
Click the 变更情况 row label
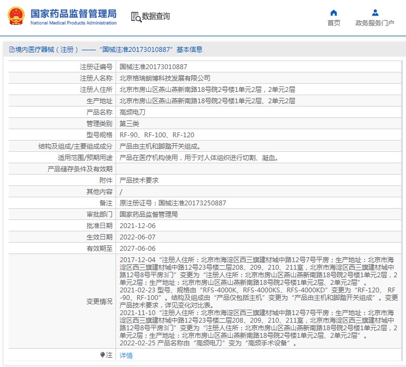pyautogui.click(x=99, y=302)
